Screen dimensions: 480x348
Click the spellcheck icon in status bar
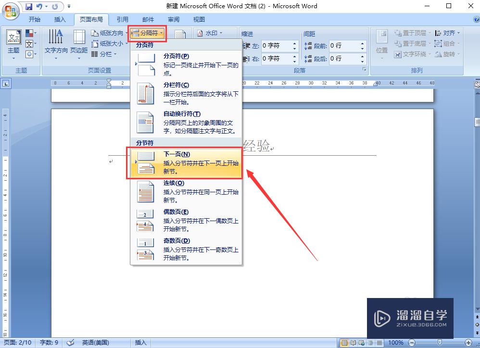[x=71, y=342]
